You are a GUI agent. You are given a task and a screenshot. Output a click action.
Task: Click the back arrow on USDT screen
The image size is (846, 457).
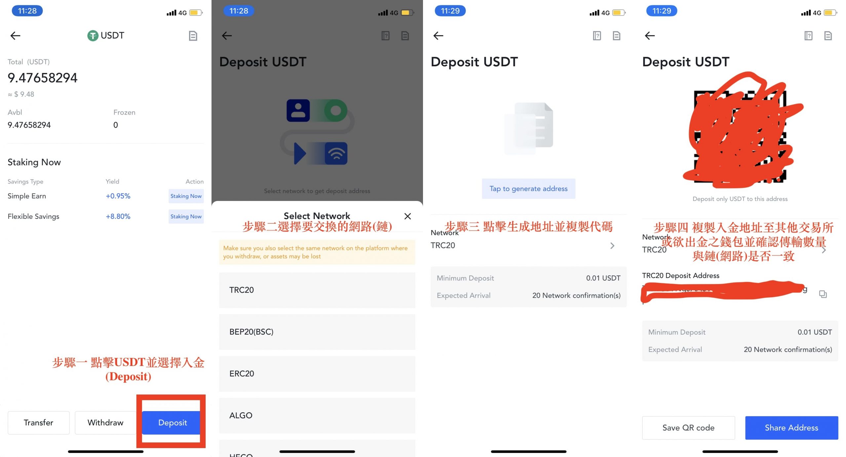click(15, 35)
